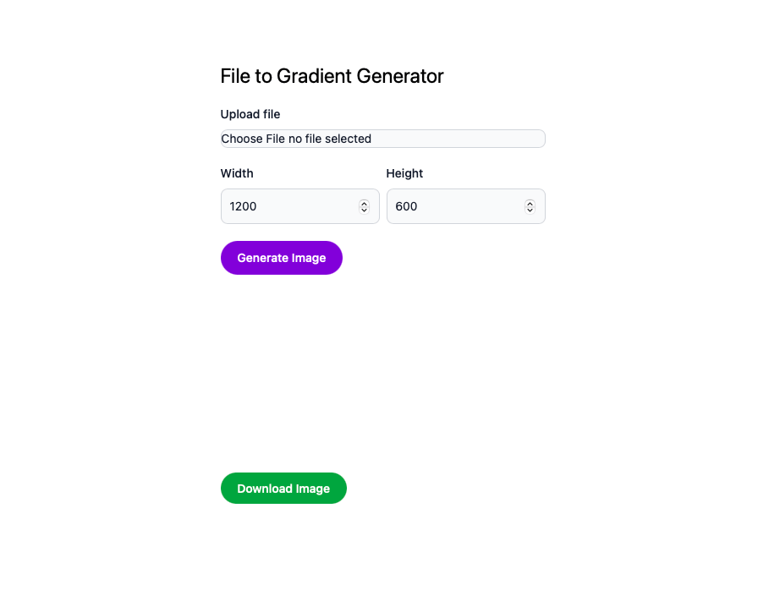Screen dimensions: 758x601
Task: Click the Upload file label
Action: coord(250,114)
